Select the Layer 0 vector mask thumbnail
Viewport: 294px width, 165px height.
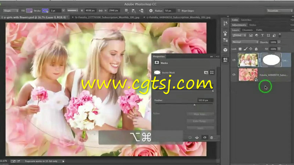(x=271, y=60)
